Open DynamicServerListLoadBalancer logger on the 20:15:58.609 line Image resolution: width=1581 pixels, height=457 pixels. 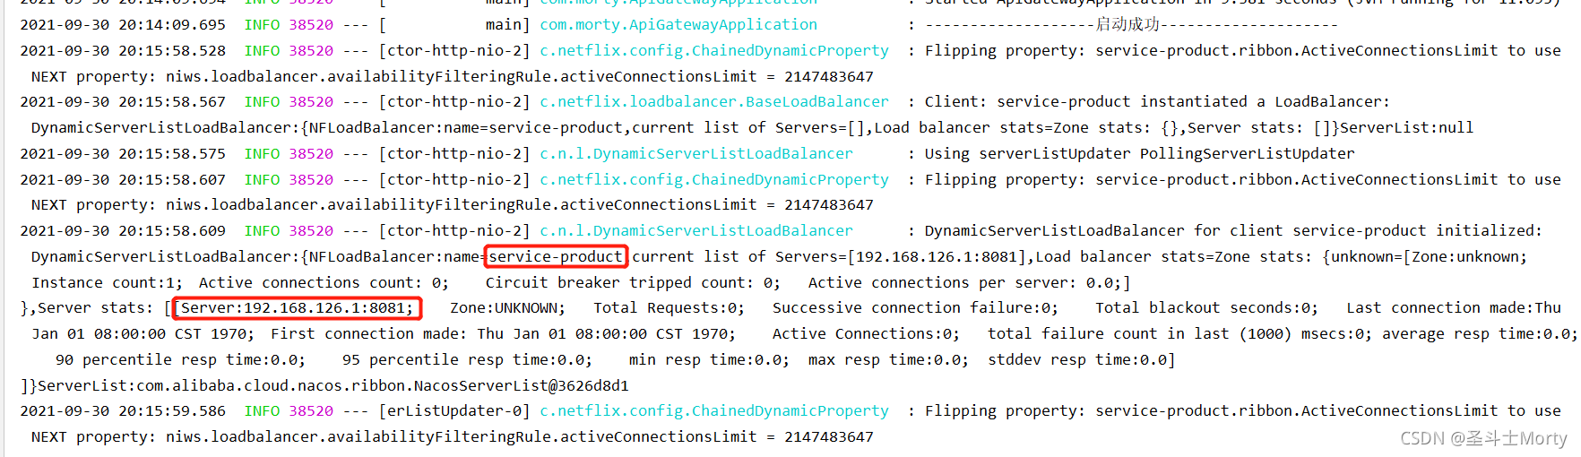[x=696, y=231]
